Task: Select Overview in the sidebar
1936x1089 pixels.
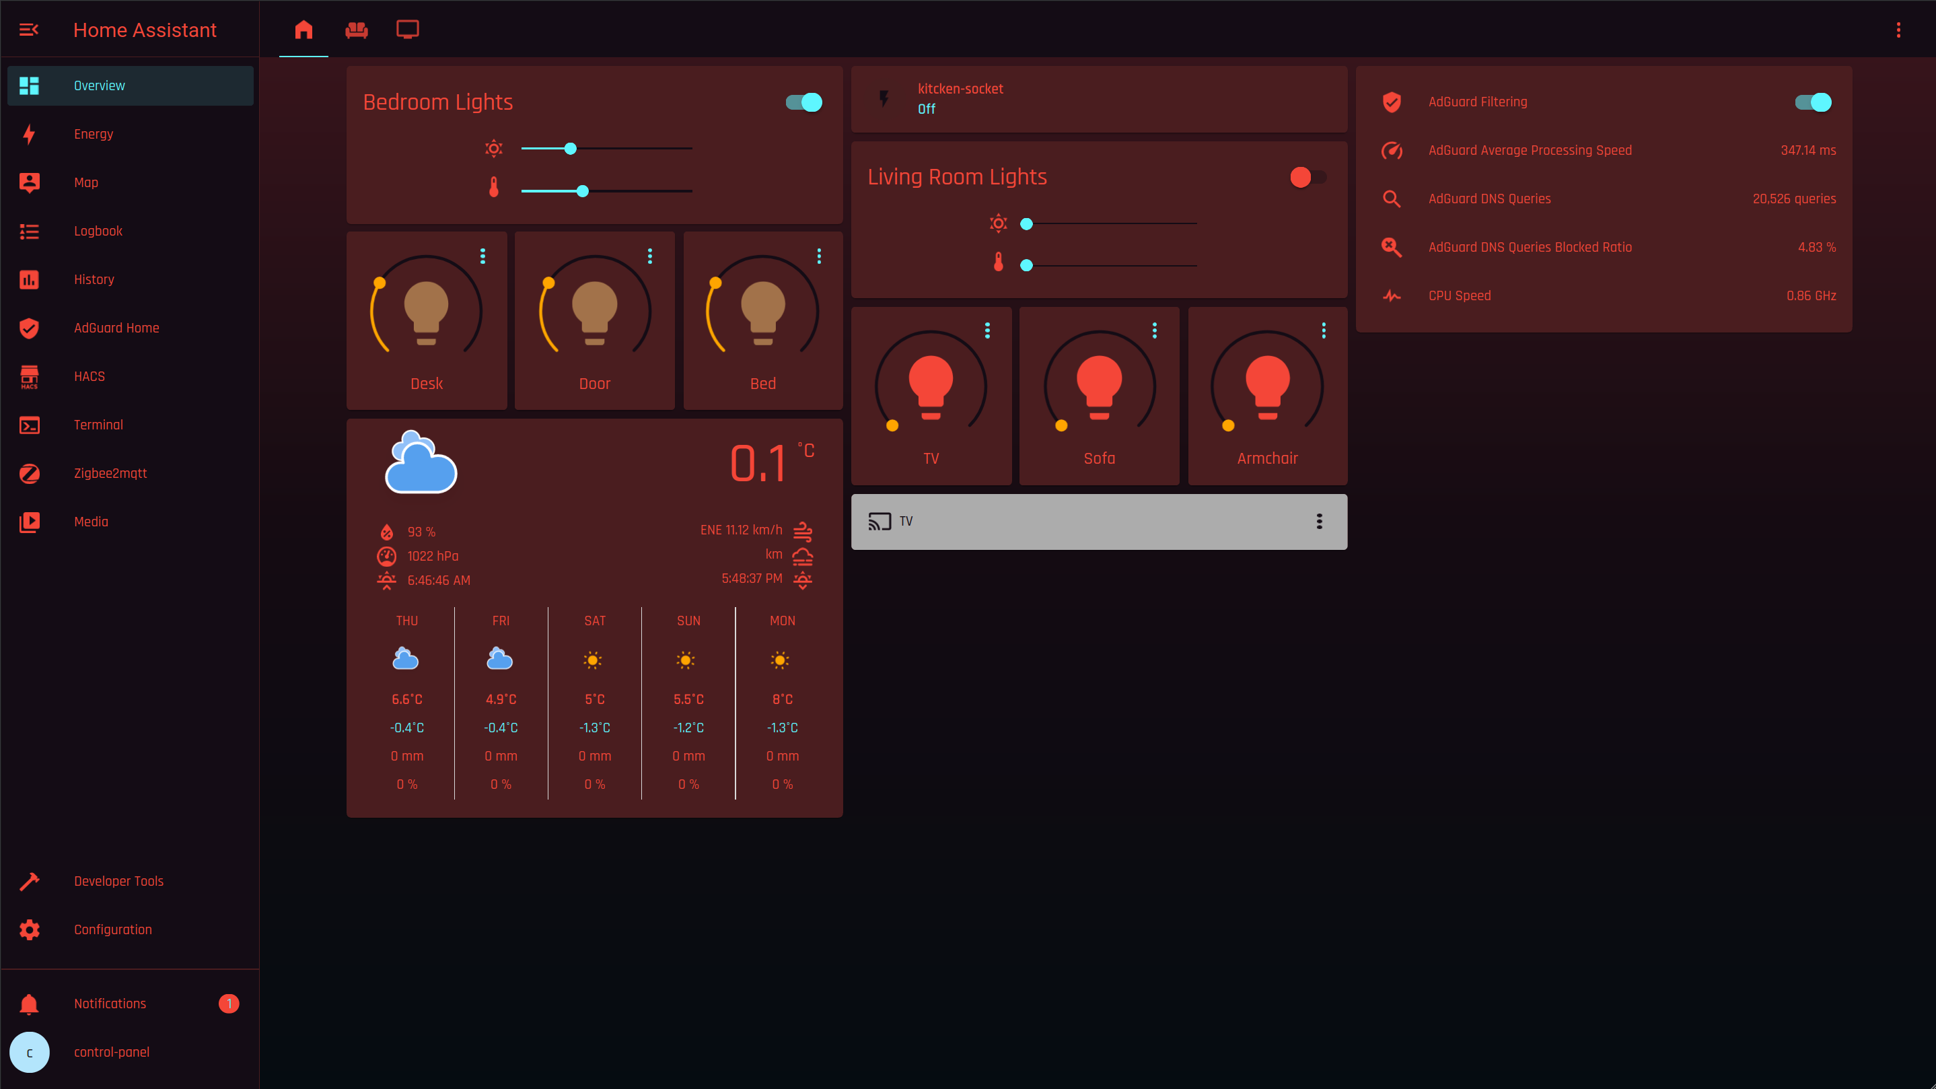Action: (99, 85)
